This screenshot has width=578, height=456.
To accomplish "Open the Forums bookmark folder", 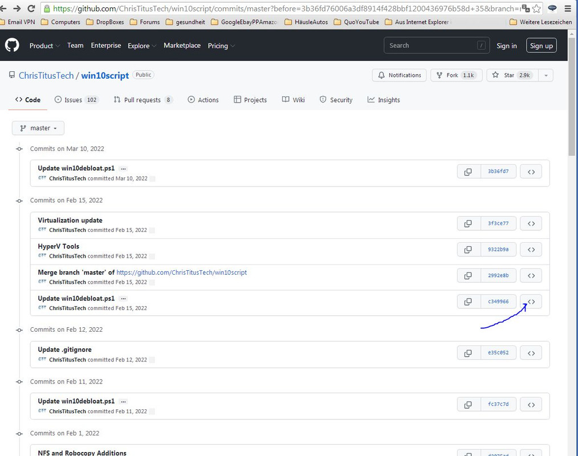I will pos(145,22).
